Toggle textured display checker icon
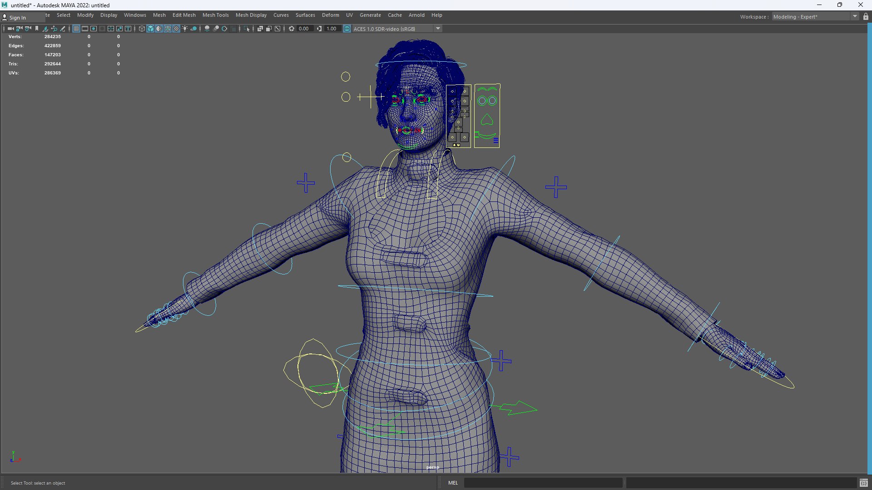 [176, 29]
